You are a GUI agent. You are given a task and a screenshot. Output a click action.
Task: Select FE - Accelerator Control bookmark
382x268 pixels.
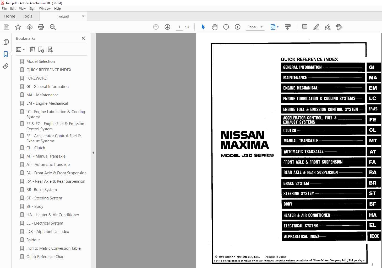coord(54,138)
